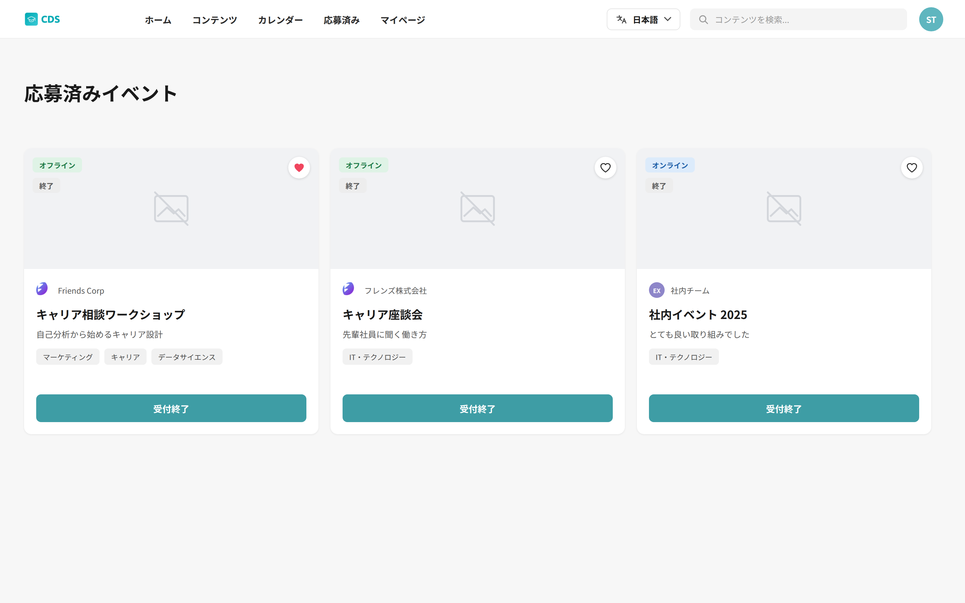Click the オンライン badge

(x=670, y=165)
